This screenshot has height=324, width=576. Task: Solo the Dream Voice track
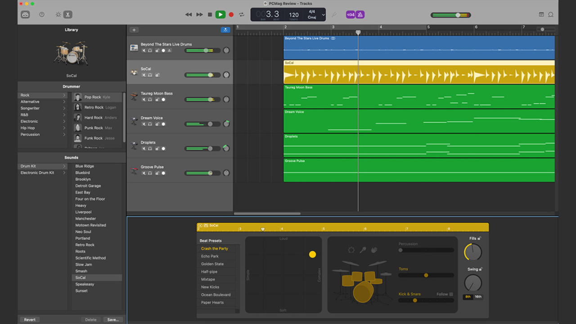(x=150, y=124)
